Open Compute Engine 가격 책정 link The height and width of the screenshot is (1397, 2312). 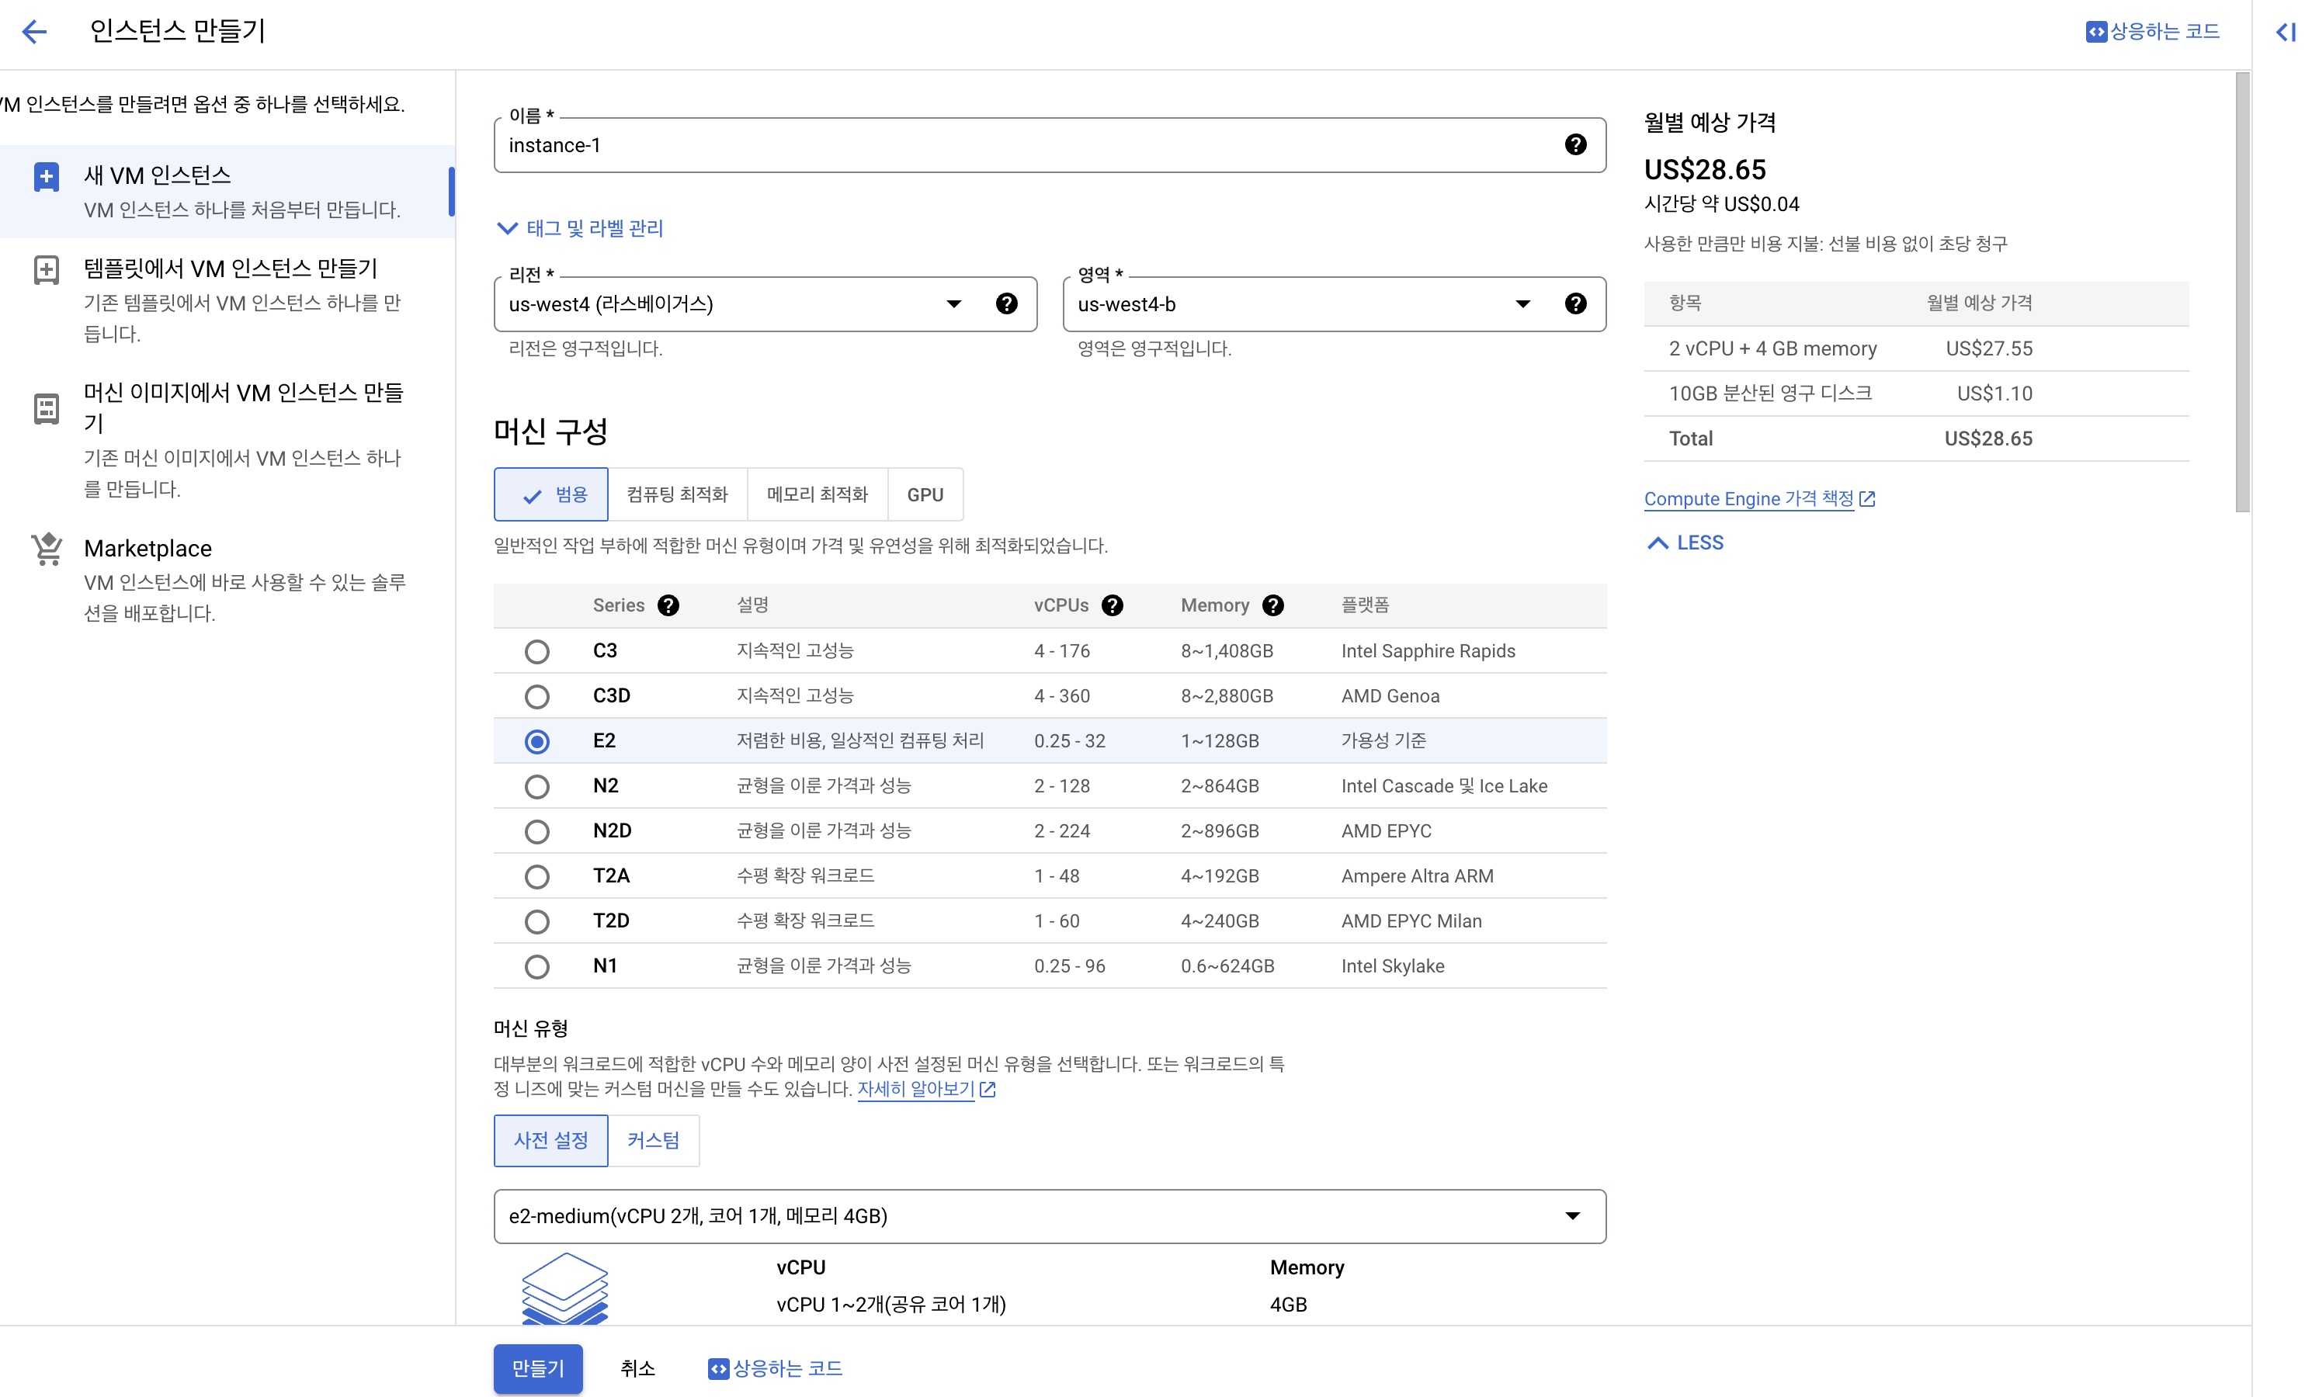coord(1749,498)
